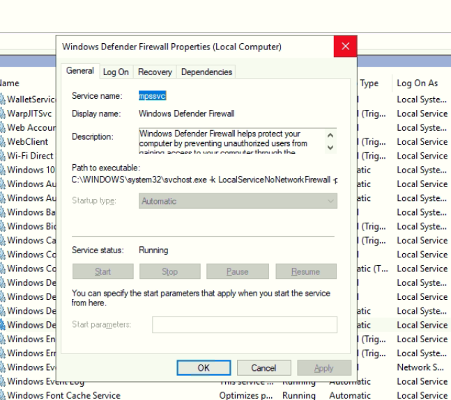Click the Start parameters input field
The width and height of the screenshot is (451, 400).
[x=245, y=325]
